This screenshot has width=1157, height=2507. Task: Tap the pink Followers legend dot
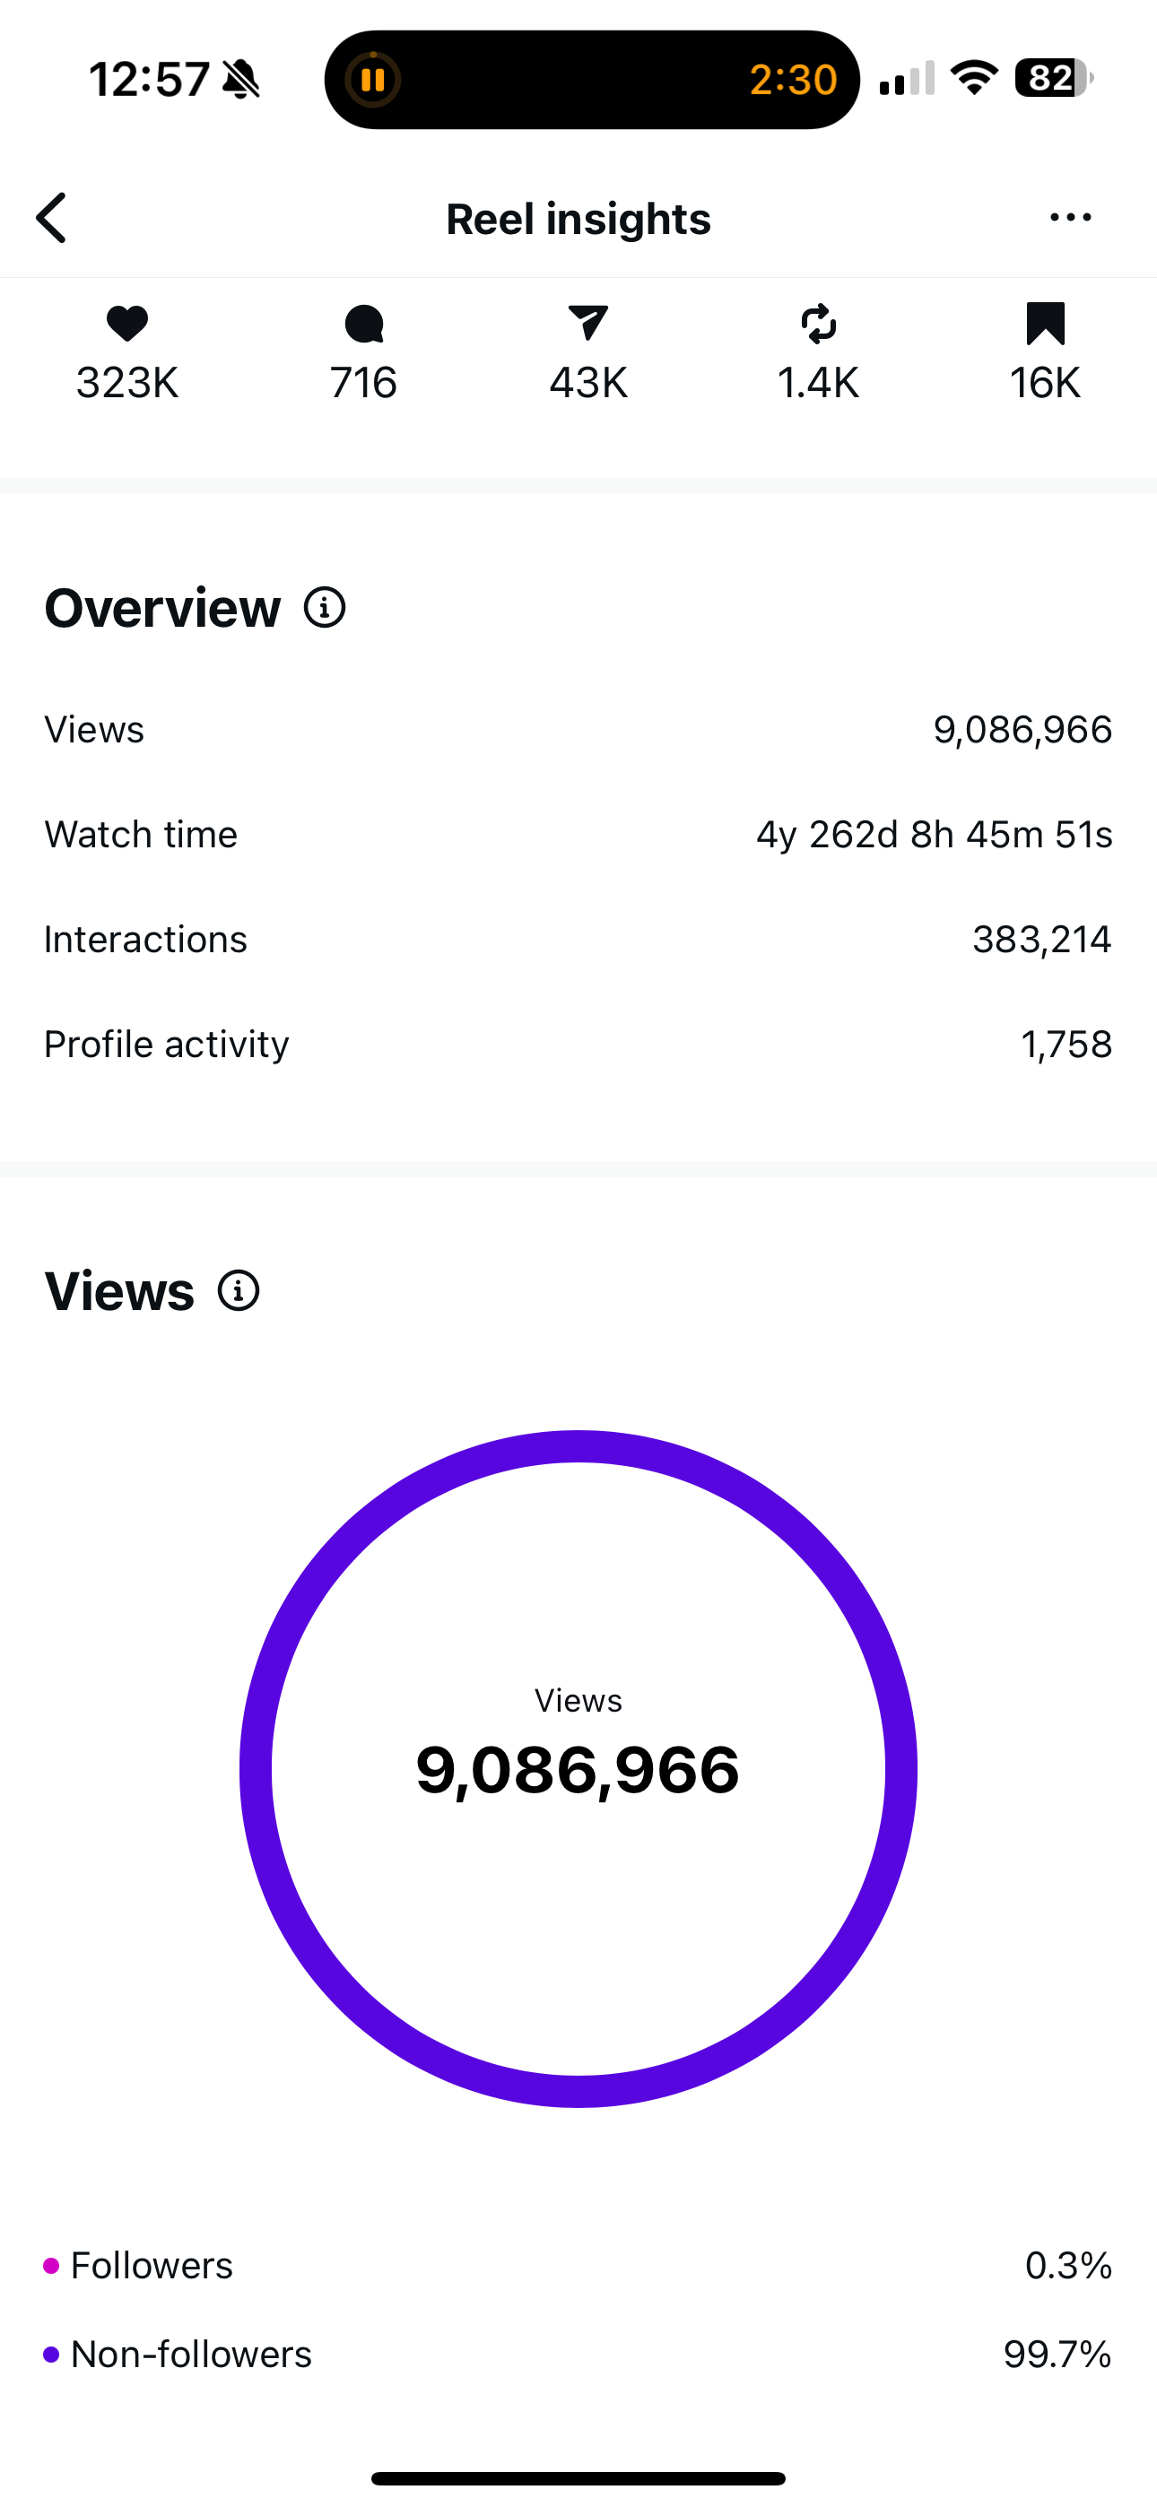coord(52,2267)
